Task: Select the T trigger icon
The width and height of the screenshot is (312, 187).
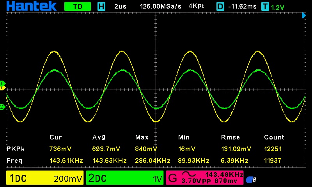Action: pos(266,7)
